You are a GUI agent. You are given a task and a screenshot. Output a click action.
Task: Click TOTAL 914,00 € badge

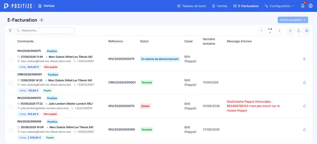29,114
